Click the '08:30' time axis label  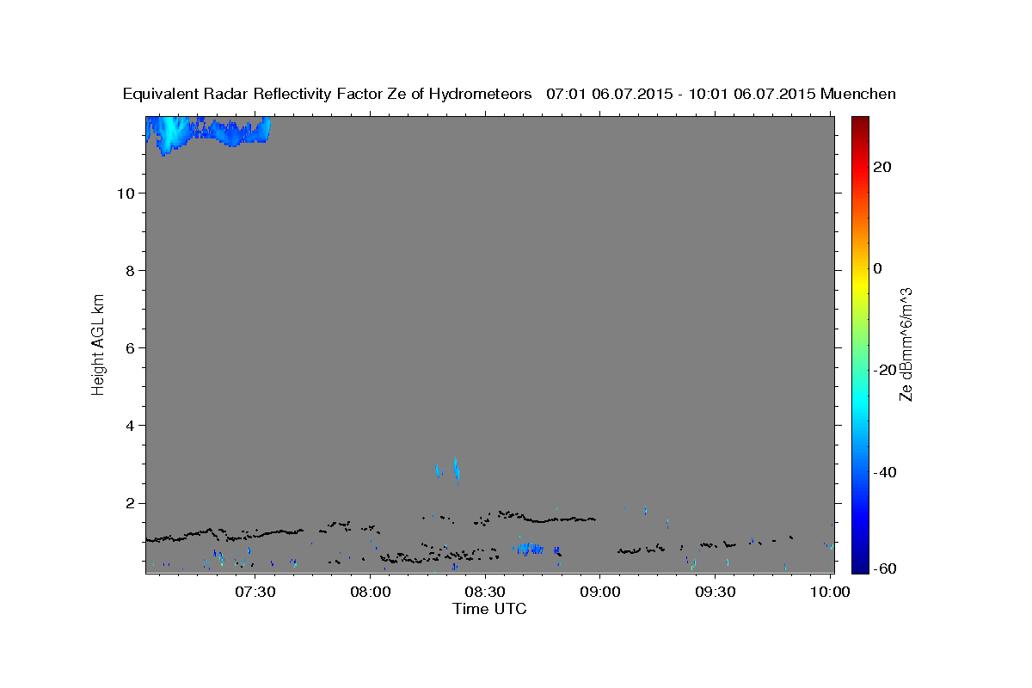tap(485, 592)
